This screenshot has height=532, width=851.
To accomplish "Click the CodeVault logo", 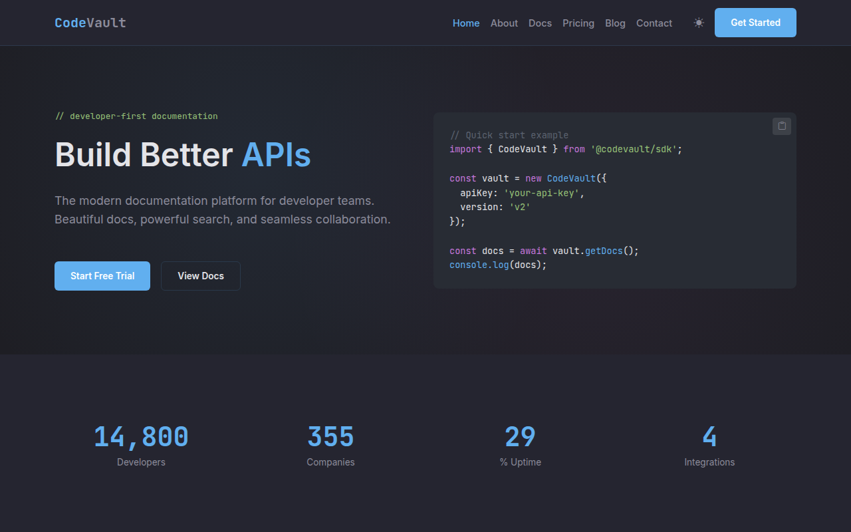I will point(90,23).
